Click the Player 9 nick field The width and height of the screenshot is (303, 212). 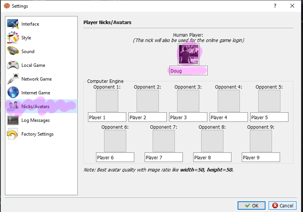click(261, 157)
